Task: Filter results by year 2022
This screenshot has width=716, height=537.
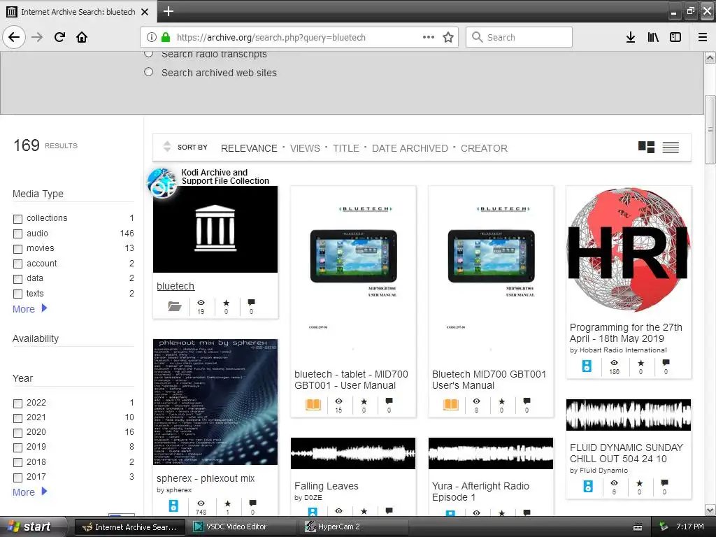Action: (x=17, y=403)
